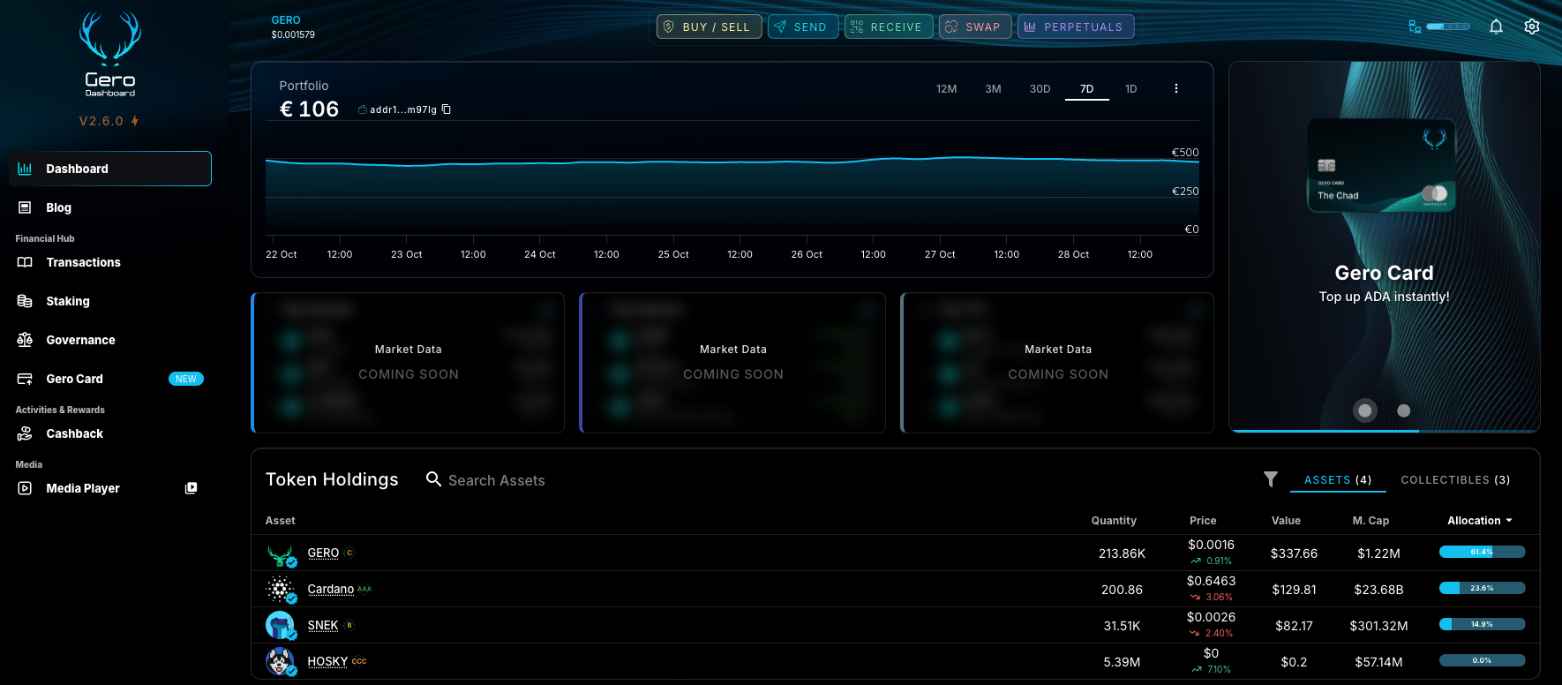Open the GERO asset link
1562x685 pixels.
coord(323,553)
